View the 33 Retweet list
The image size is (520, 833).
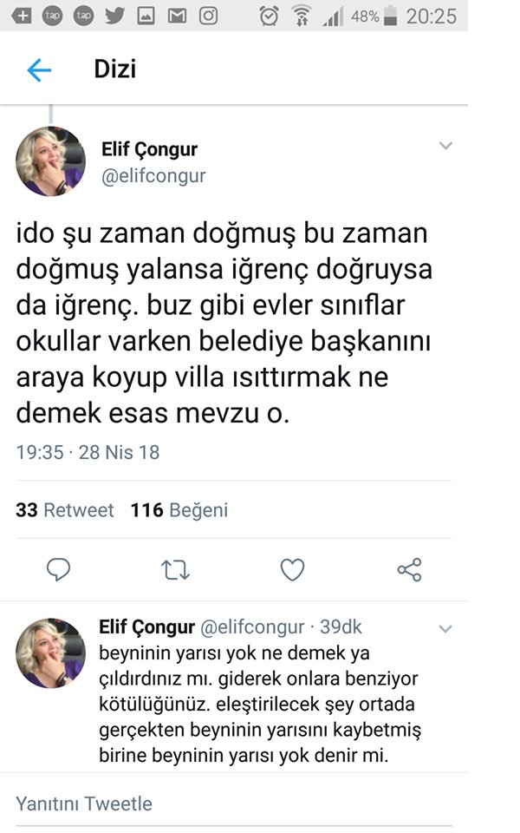click(x=65, y=510)
